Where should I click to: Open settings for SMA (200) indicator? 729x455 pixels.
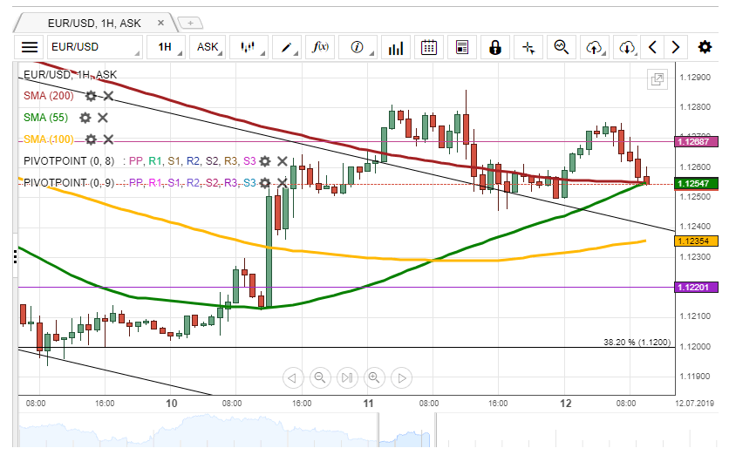90,96
